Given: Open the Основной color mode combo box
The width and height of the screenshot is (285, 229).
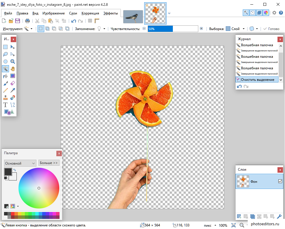Looking at the screenshot, I should point(20,163).
